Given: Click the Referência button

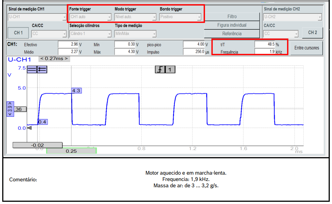Looking at the screenshot, I should [x=232, y=34].
